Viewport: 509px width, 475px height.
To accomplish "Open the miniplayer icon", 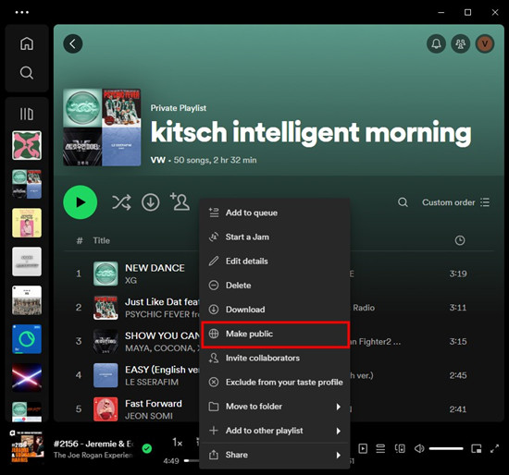I will coord(476,449).
